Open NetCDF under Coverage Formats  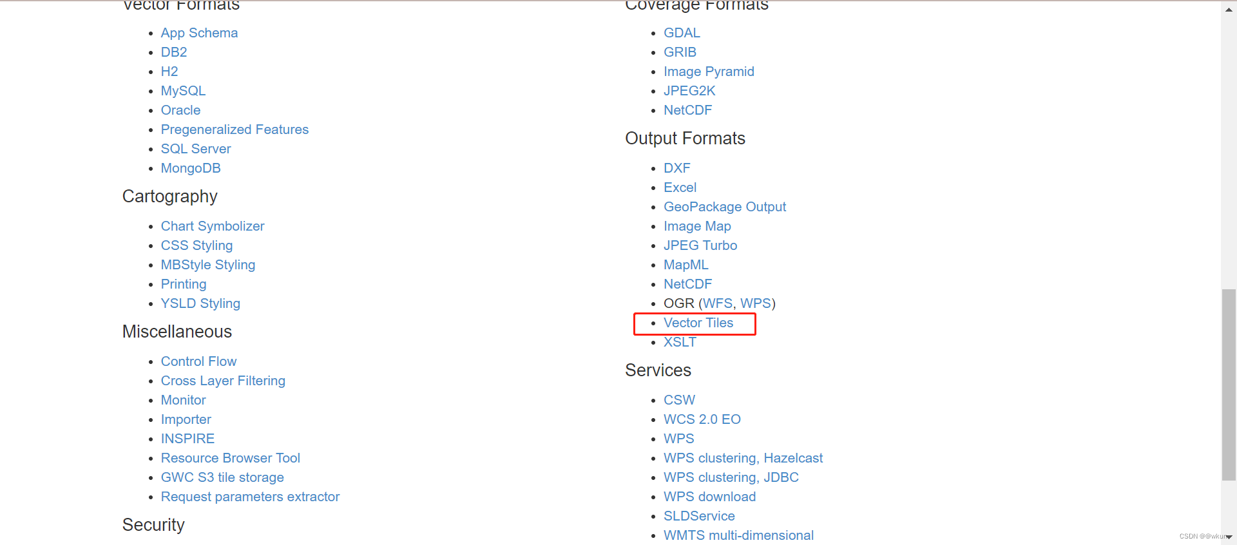tap(687, 110)
